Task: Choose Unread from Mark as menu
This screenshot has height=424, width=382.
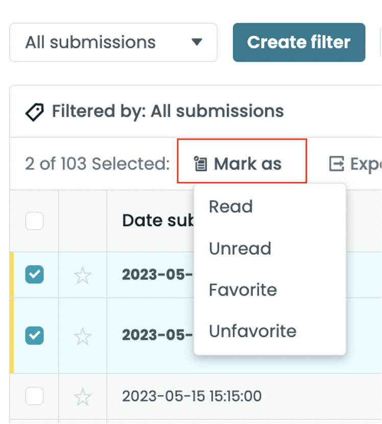Action: tap(240, 248)
